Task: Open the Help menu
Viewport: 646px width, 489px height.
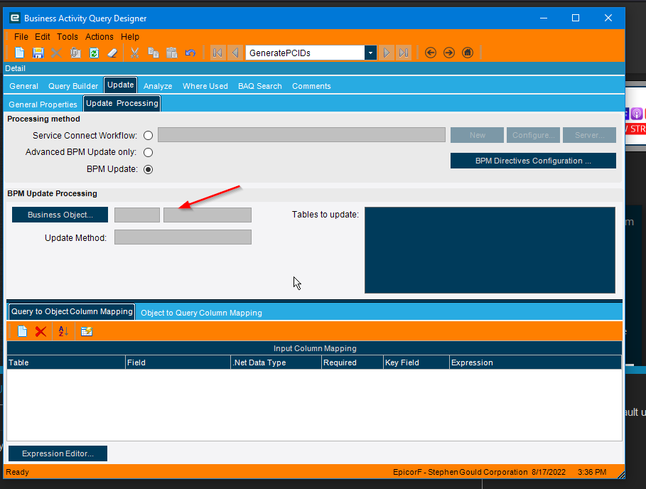Action: 130,37
